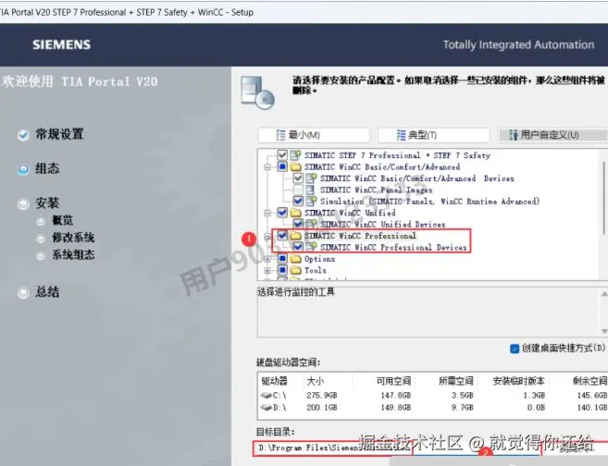
Task: Go to the 系统组态 sub-step
Action: point(66,255)
